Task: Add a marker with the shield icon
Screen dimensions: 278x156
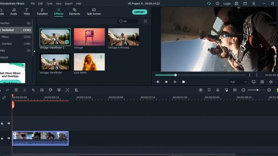Action: click(x=209, y=90)
